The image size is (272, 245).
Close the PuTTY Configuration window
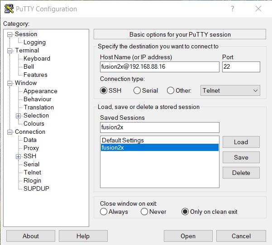[258, 9]
